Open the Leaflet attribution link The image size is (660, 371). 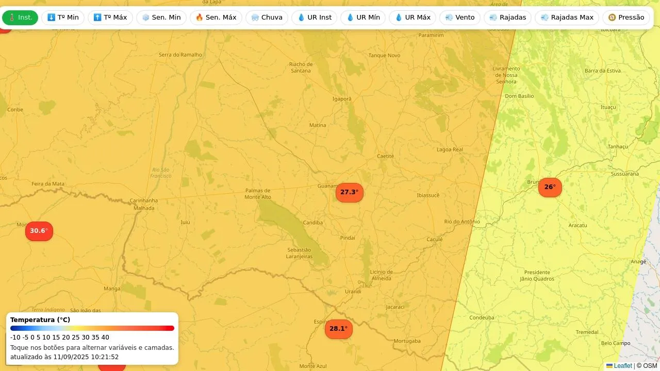coord(622,366)
